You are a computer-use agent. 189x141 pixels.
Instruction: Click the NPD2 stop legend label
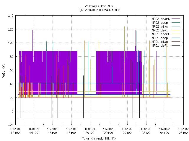point(160,23)
